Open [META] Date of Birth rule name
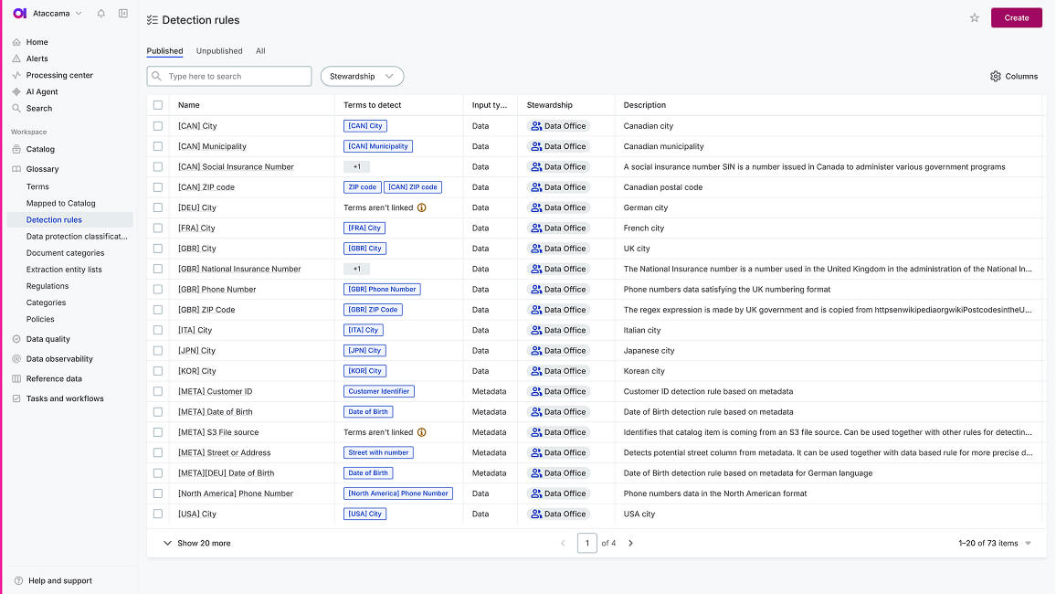Screen dimensions: 1056x594 click(216, 412)
